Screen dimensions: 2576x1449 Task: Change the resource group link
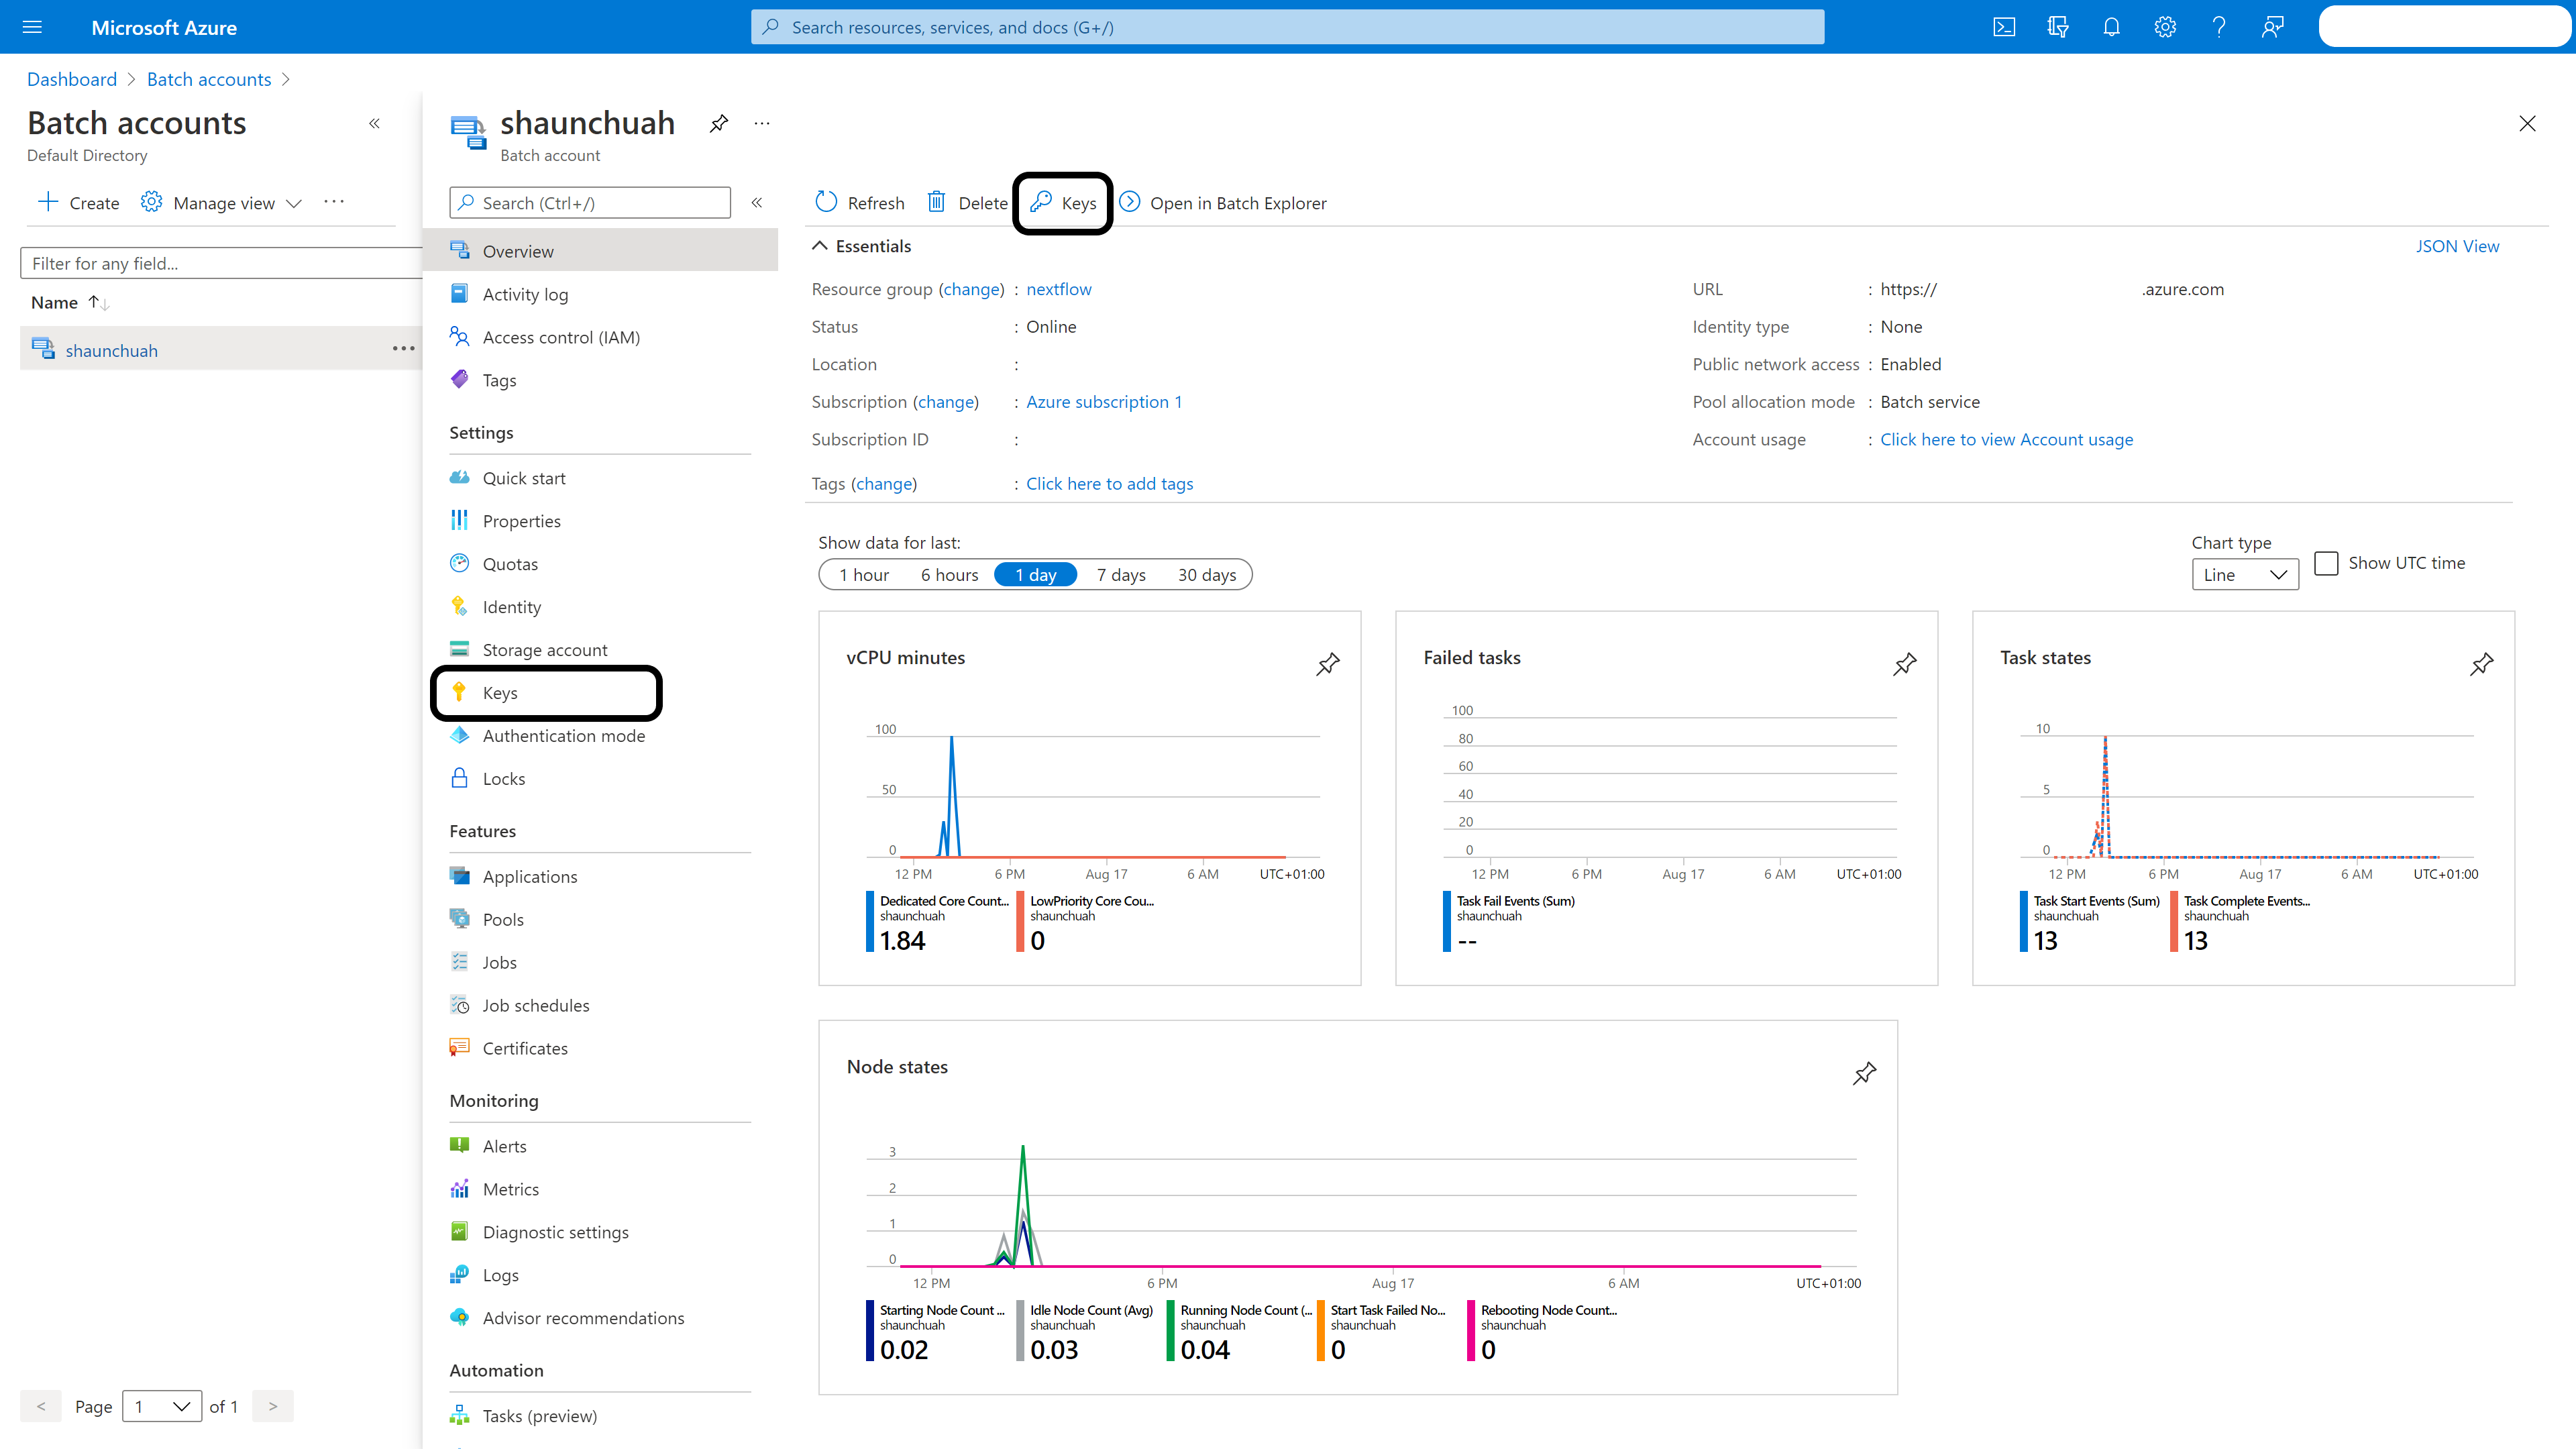(x=971, y=289)
